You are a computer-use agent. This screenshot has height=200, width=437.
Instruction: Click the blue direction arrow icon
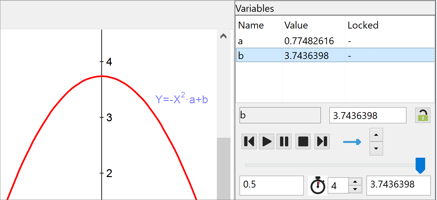pos(352,141)
